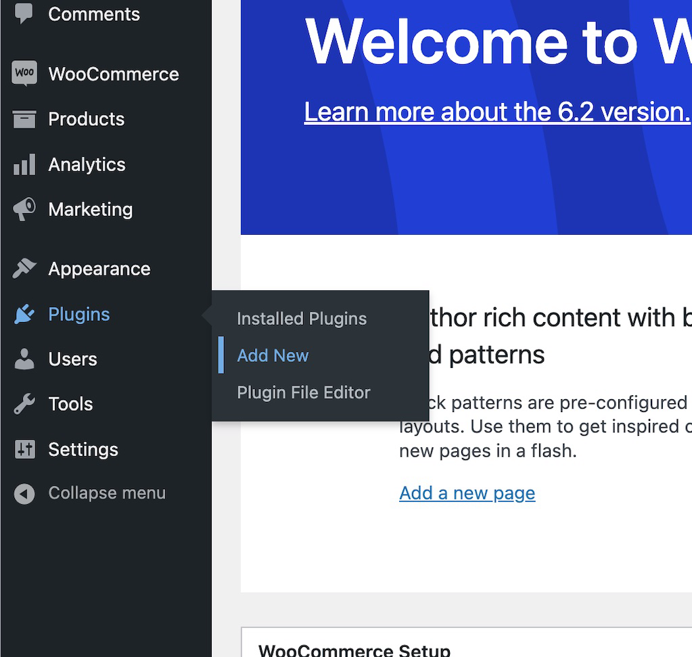692x657 pixels.
Task: Open Plugin File Editor from submenu
Action: [x=304, y=392]
